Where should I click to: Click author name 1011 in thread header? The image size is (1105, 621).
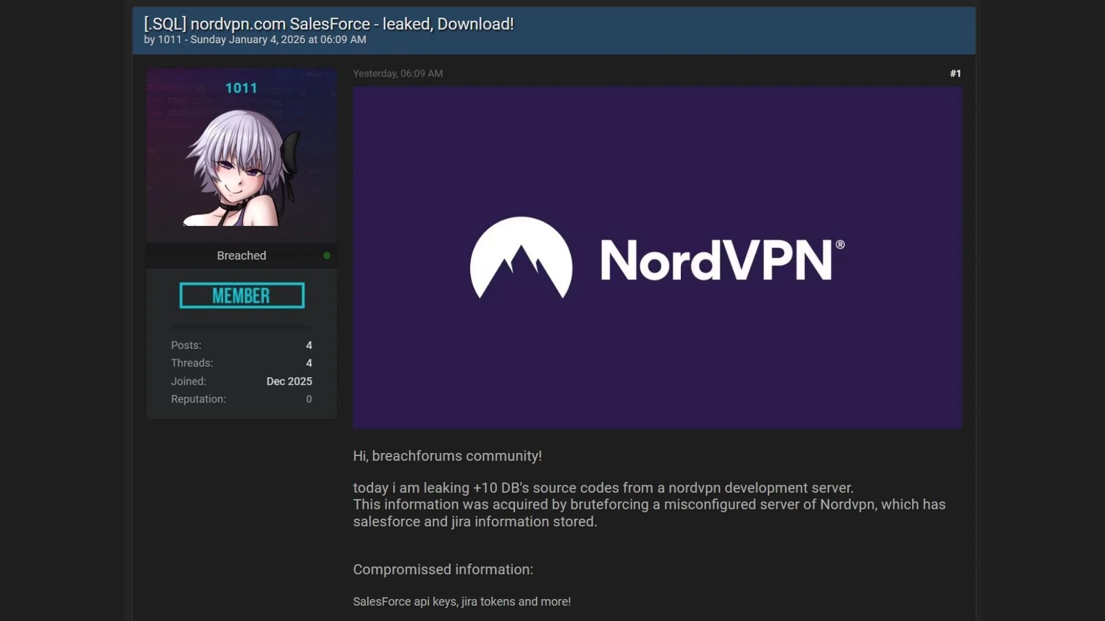point(169,40)
